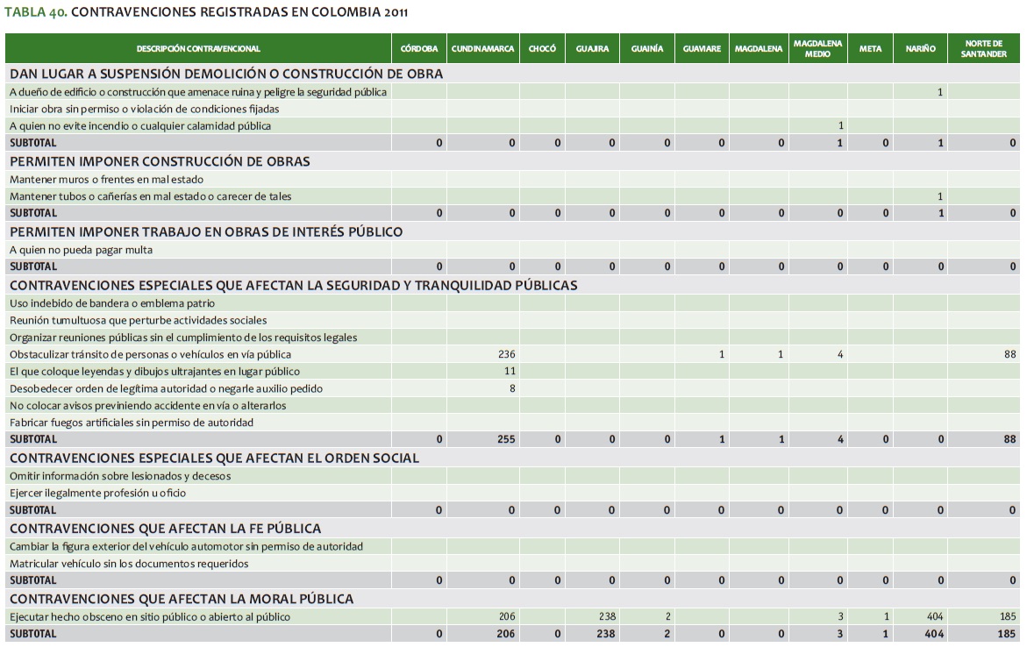The width and height of the screenshot is (1027, 647).
Task: Click 'Ejercer ilegalmente profesión u oficio' row label
Action: [x=97, y=493]
